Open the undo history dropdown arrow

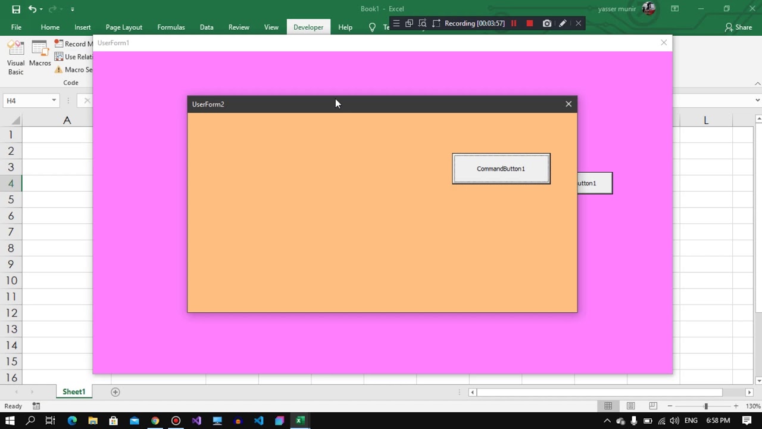[x=41, y=9]
